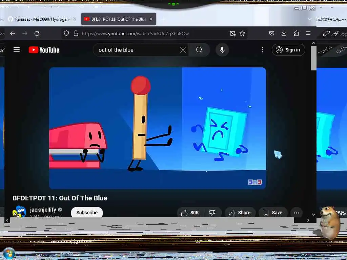The height and width of the screenshot is (260, 347).
Task: View site security via the padlock icon
Action: (76, 34)
